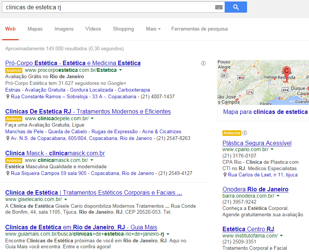Click the location pin before Rua Constante Ramos
The width and height of the screenshot is (309, 252).
tap(8, 97)
